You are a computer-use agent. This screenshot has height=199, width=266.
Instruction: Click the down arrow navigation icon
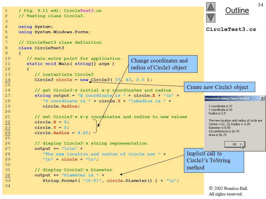click(x=211, y=18)
